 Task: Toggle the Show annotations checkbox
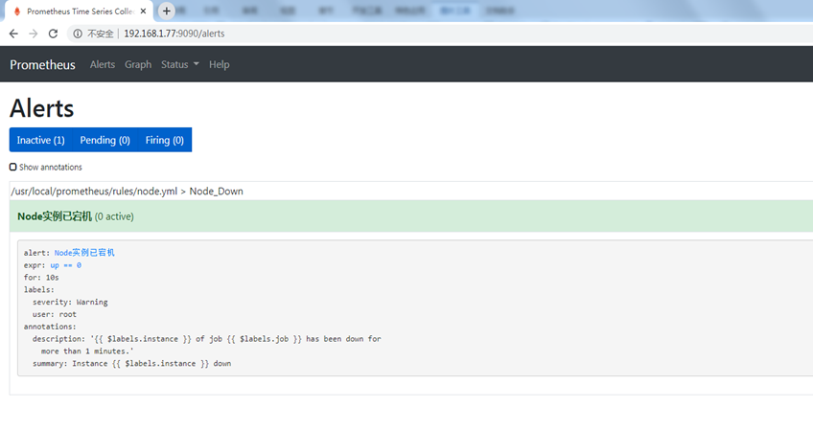[x=13, y=167]
